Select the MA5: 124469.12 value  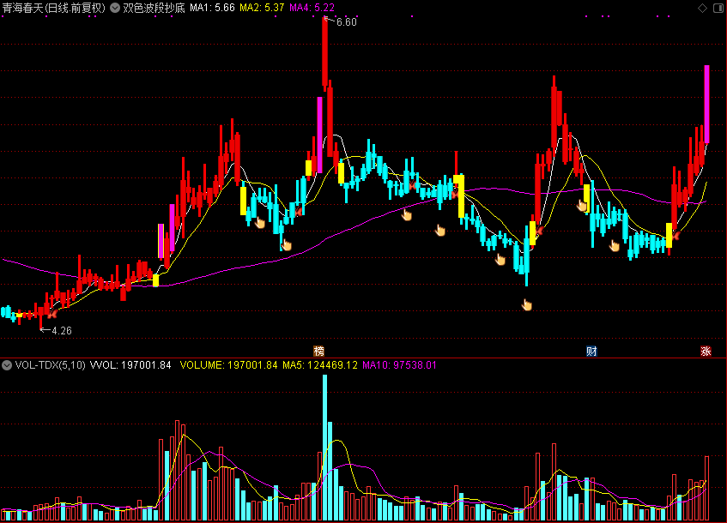click(x=320, y=365)
